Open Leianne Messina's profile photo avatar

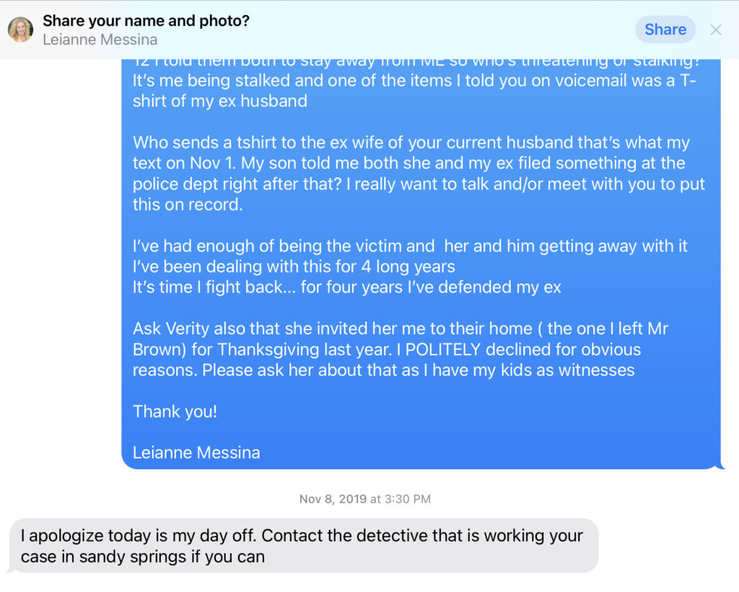20,30
